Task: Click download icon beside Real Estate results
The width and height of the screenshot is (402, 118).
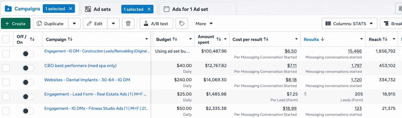Action: coord(305,94)
